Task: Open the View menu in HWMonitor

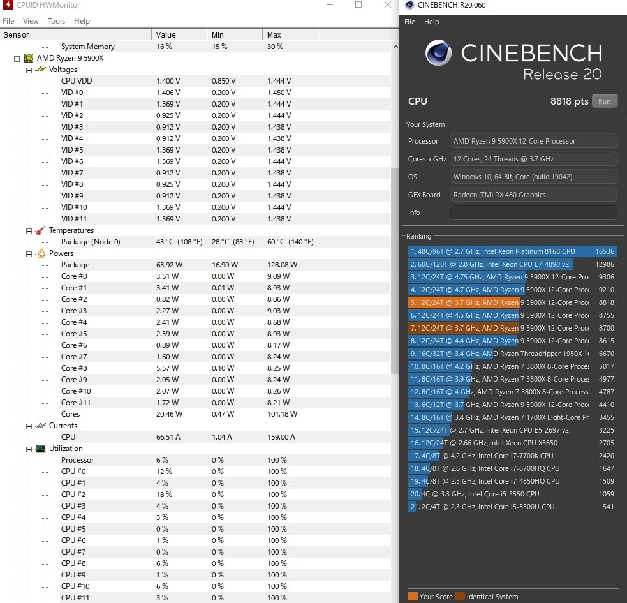Action: (x=31, y=21)
